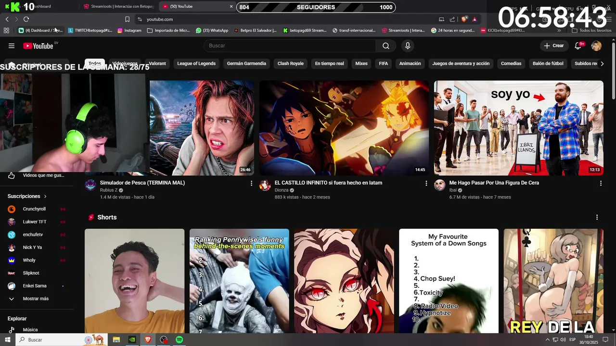This screenshot has width=616, height=346.
Task: Open Videos que me gustan playlist
Action: coord(38,175)
